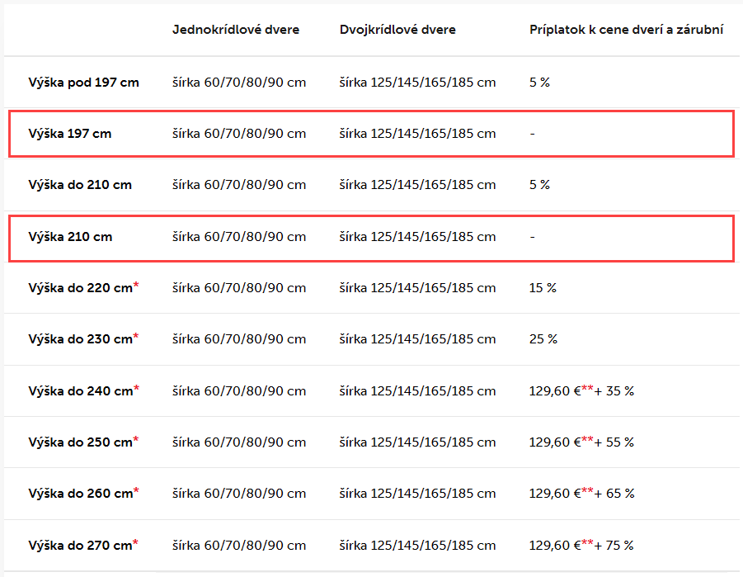Select the highlighted 'Výška 197 cm' row label
Viewport: 743px width, 577px height.
click(69, 134)
